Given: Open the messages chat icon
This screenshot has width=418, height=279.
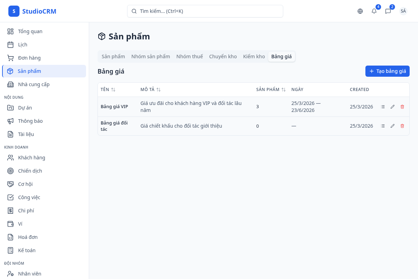Looking at the screenshot, I should [388, 11].
